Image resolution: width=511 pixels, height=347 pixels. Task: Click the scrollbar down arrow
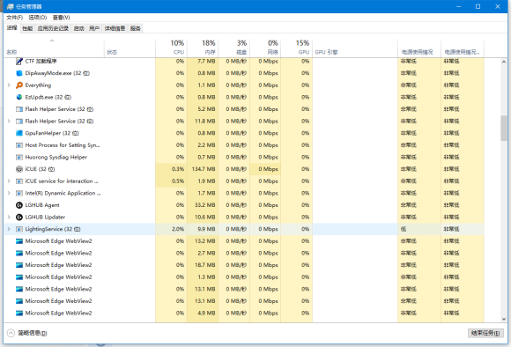(x=504, y=320)
